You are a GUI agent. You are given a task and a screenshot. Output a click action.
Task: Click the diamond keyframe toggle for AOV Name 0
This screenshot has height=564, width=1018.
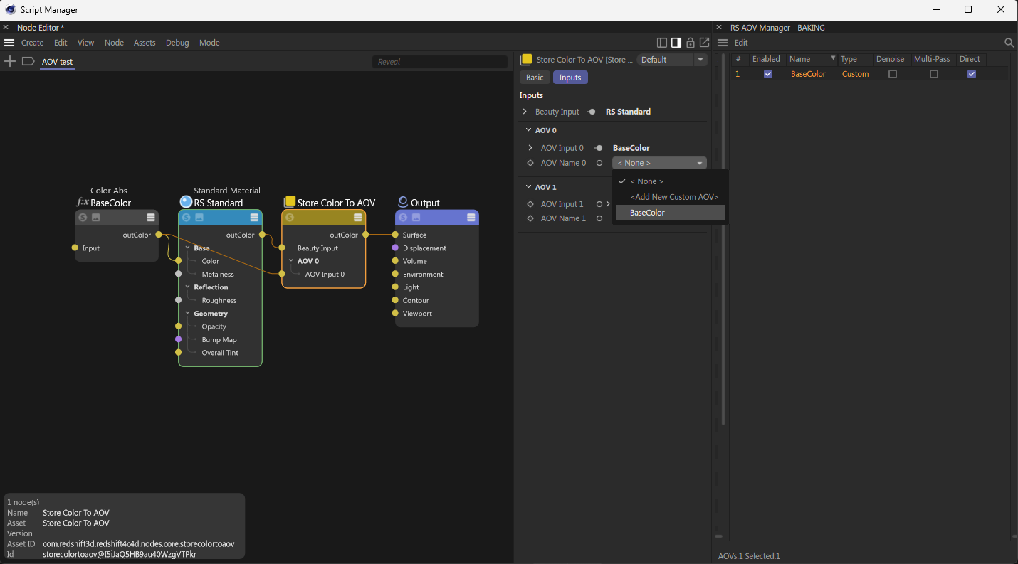point(530,163)
